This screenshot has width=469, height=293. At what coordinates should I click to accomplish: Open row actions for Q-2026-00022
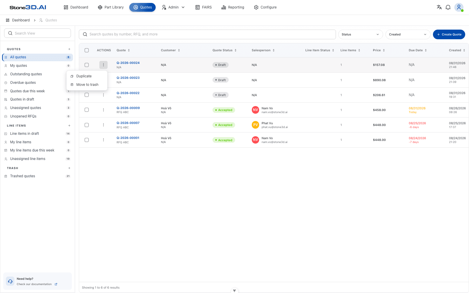103,95
